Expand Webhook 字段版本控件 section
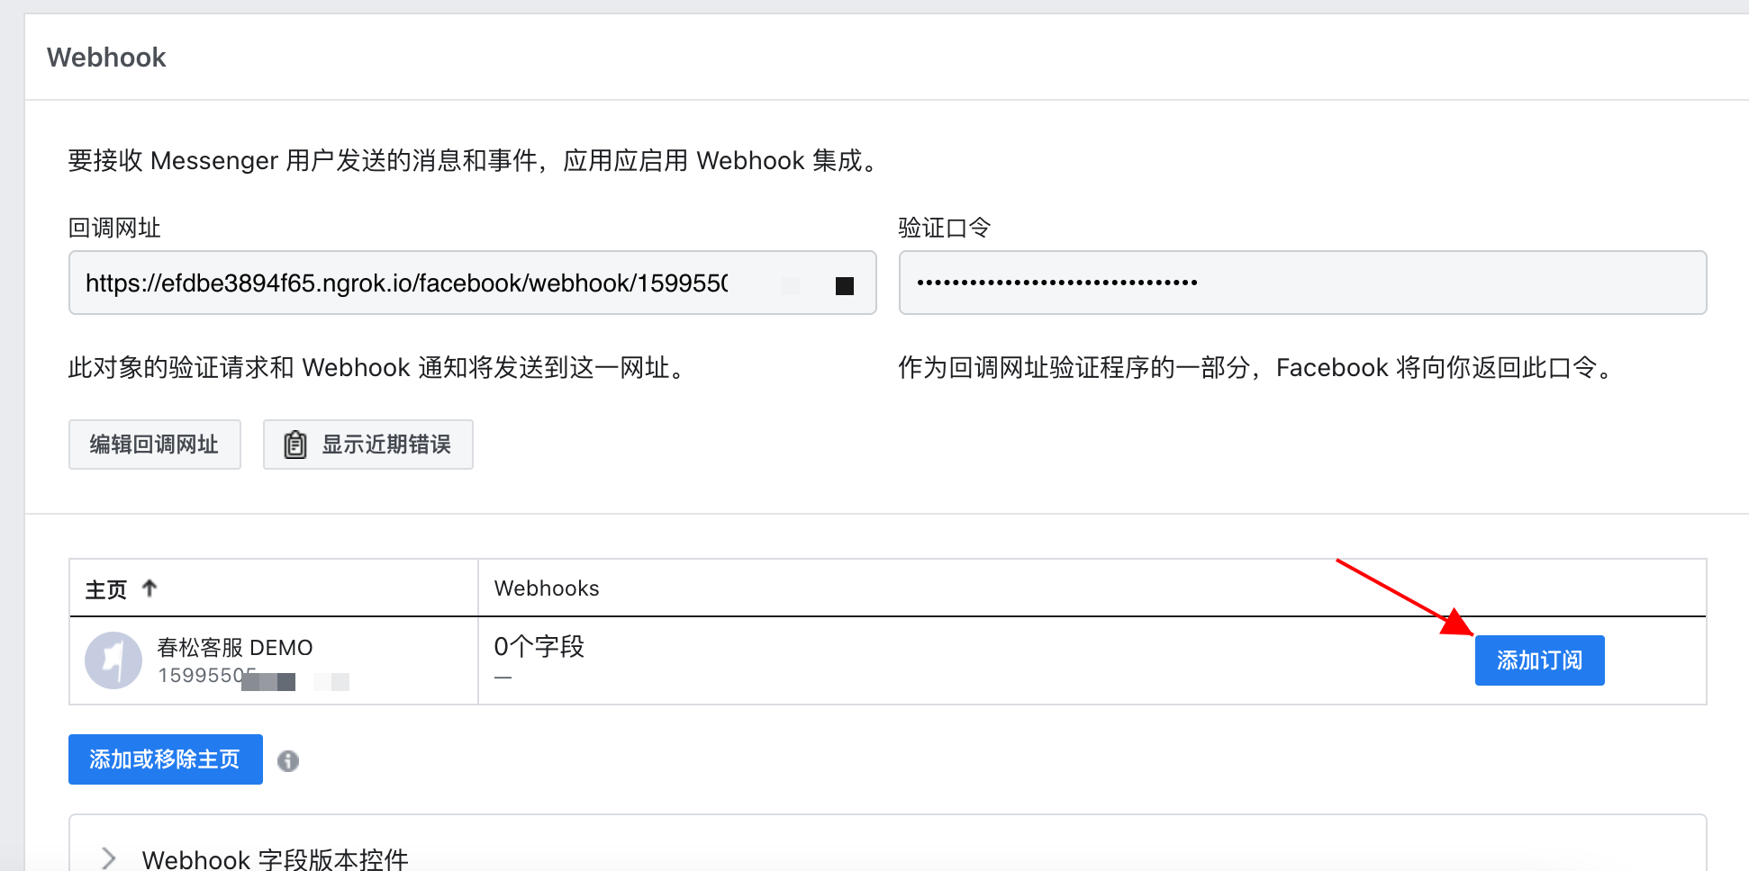This screenshot has width=1749, height=871. [109, 858]
